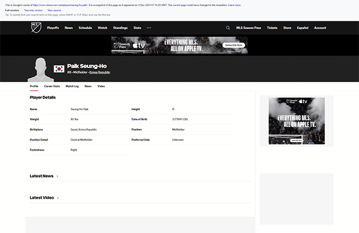Click the MLS logo in header
Viewport: 359px width, 233px height.
coord(36,27)
